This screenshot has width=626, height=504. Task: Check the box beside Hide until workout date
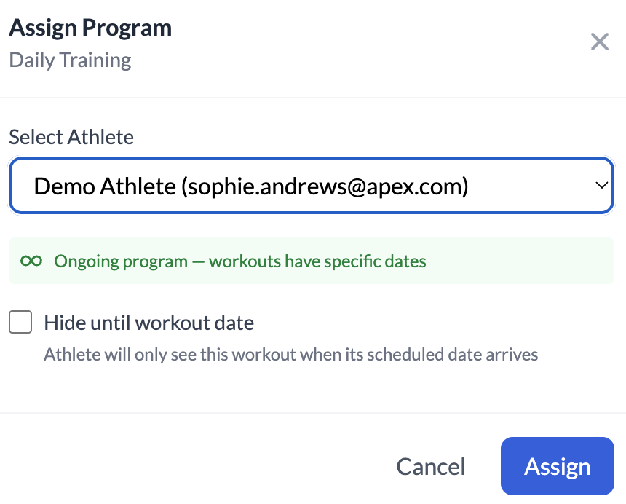(20, 322)
